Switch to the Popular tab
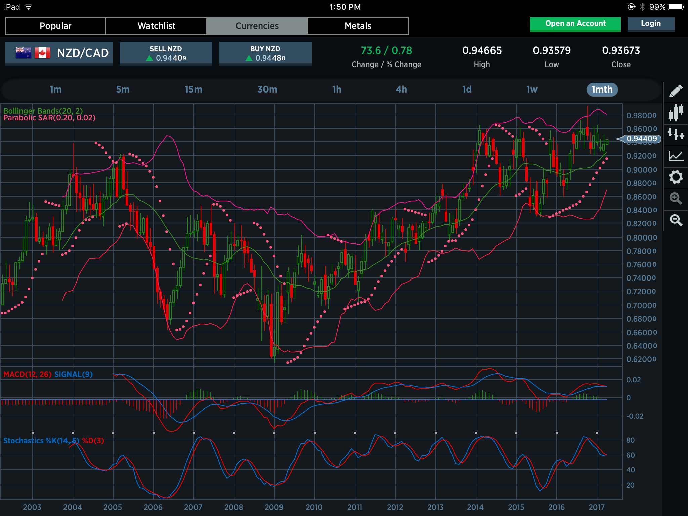This screenshot has height=516, width=688. (x=55, y=26)
